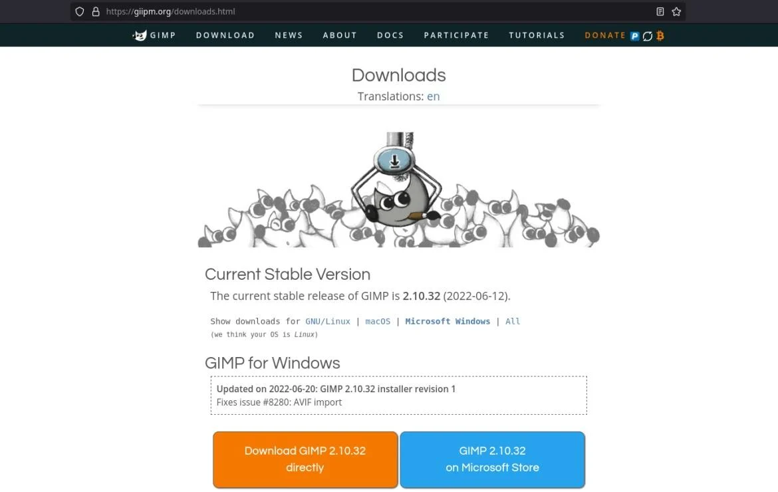Show downloads for macOS
The height and width of the screenshot is (492, 778).
(x=378, y=321)
